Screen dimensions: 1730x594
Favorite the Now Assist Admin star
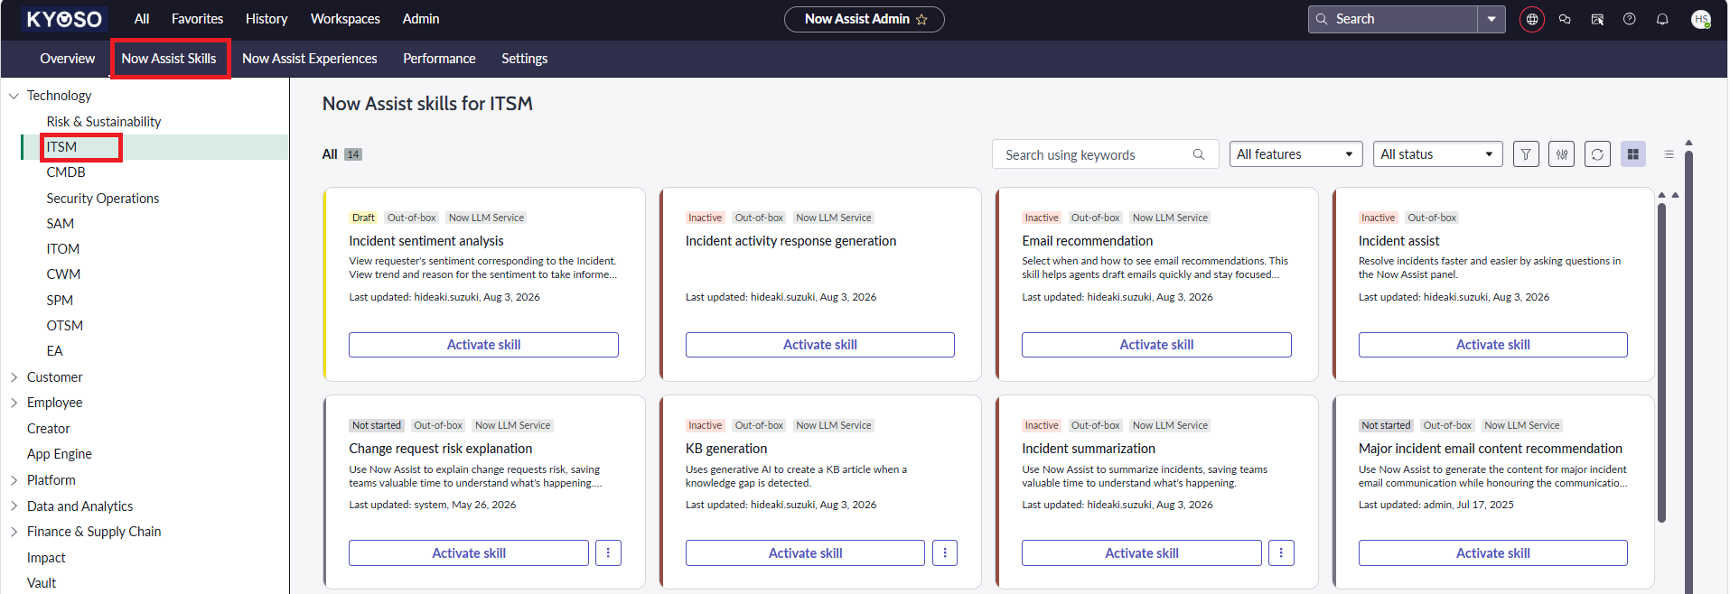(x=921, y=19)
